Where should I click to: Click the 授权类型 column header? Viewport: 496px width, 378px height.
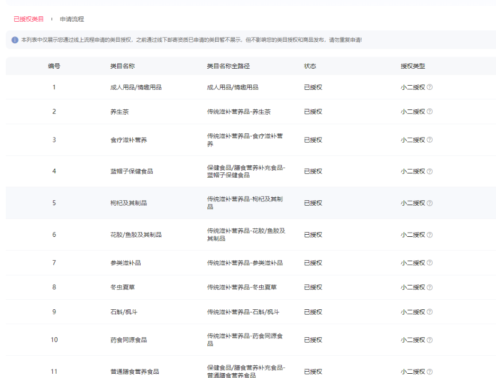point(412,66)
